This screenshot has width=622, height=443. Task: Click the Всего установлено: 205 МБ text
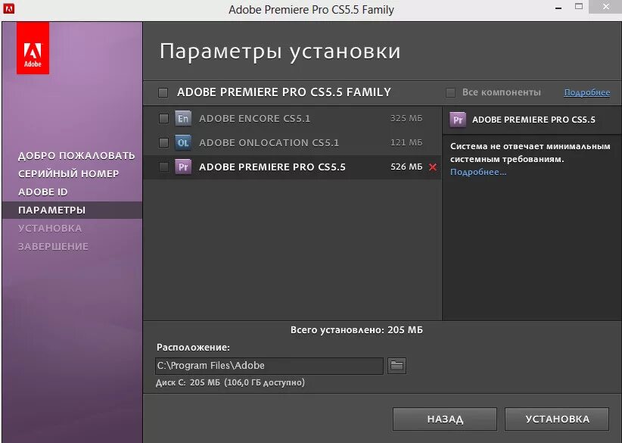click(356, 330)
